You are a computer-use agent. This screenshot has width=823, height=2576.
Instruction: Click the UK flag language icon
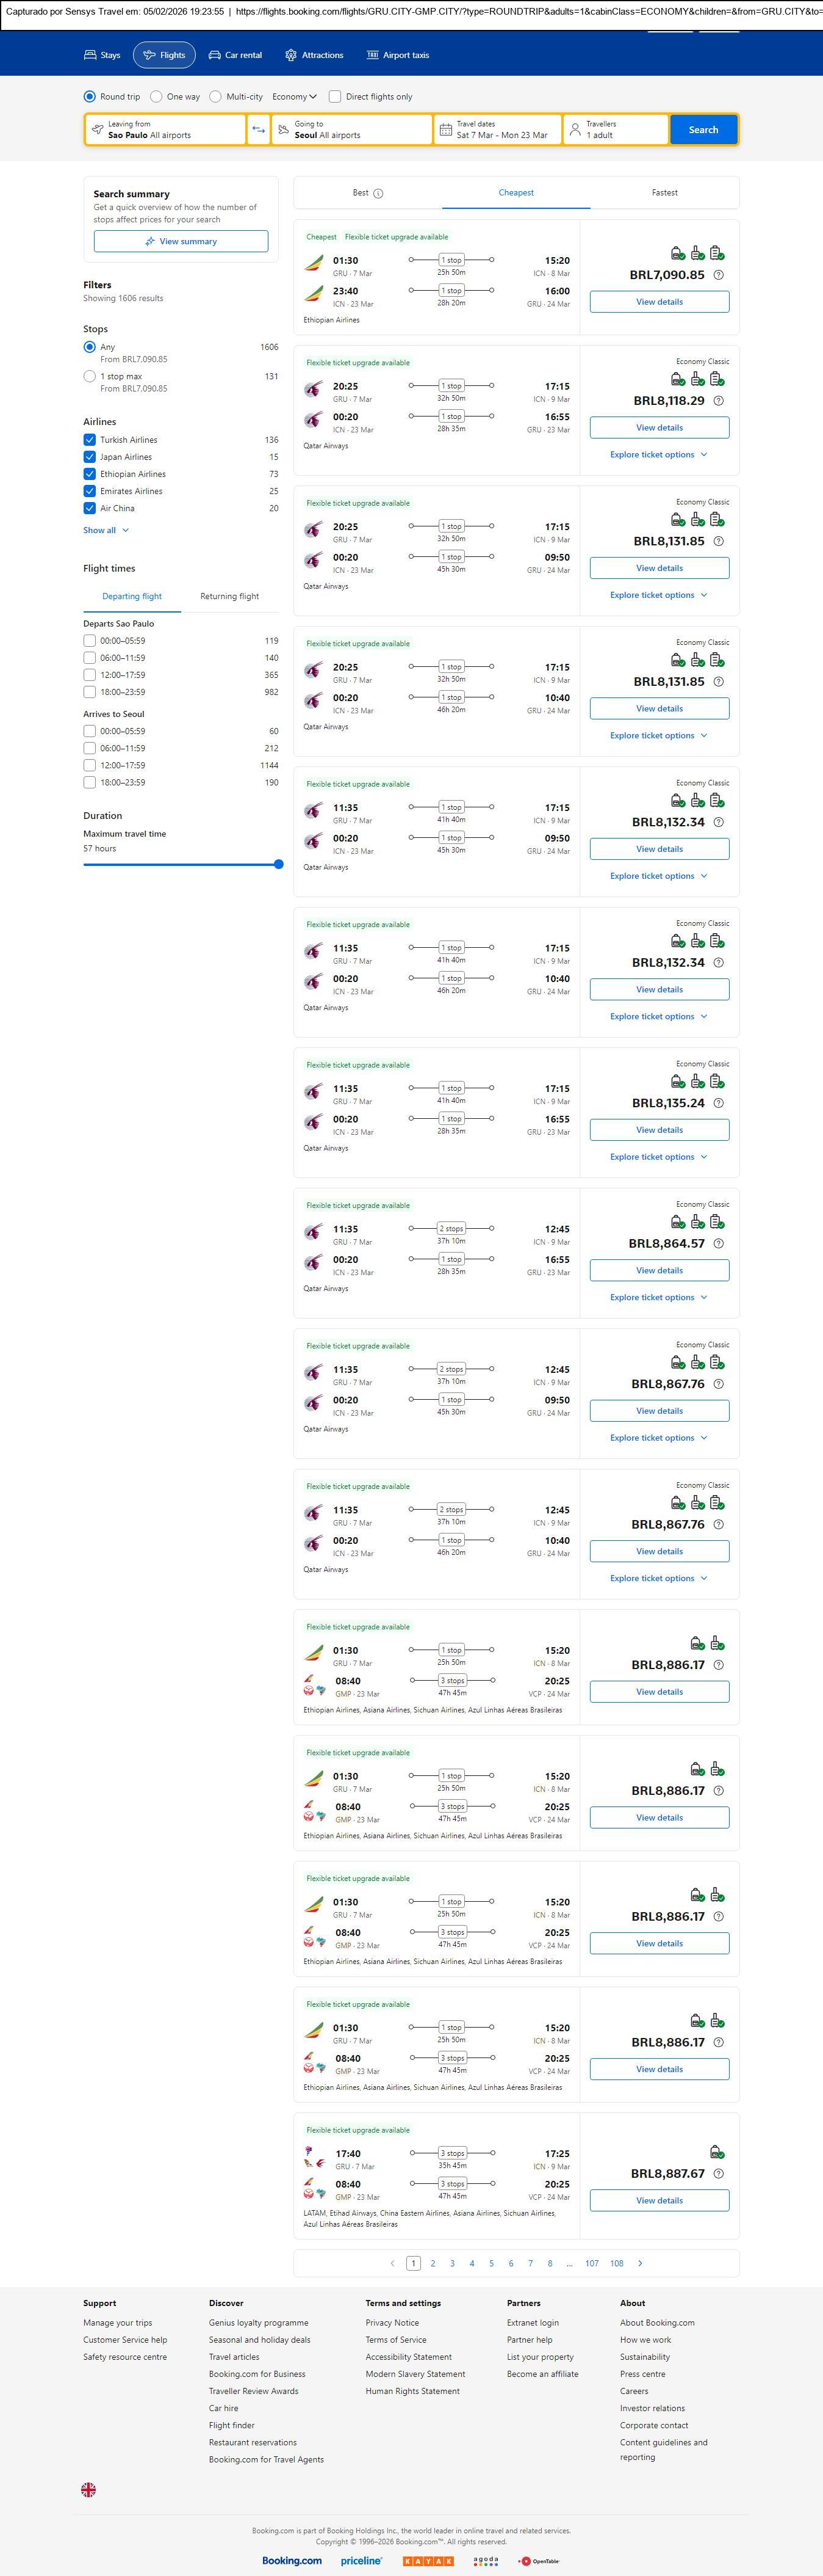pyautogui.click(x=89, y=2489)
